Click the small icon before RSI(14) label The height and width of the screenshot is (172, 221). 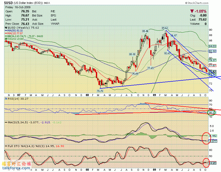[6, 99]
